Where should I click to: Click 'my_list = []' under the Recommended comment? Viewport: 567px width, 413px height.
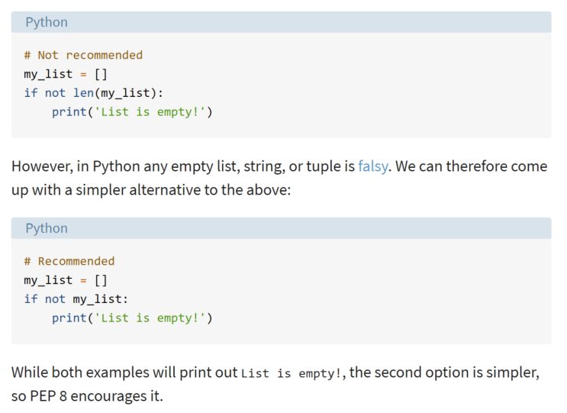66,280
